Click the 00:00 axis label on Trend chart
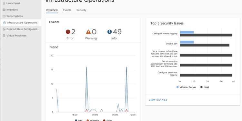Viewport: 242px width, 121px height. click(95, 115)
